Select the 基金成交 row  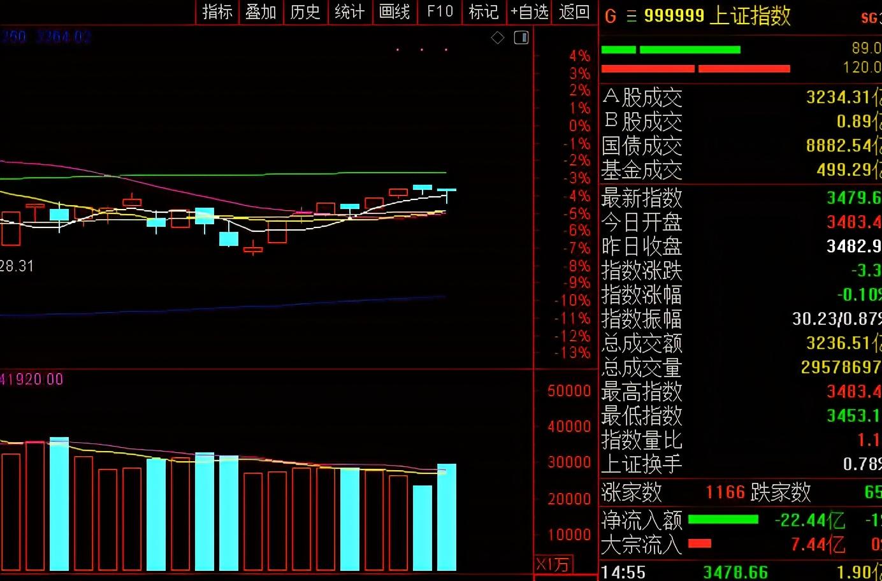pos(741,170)
